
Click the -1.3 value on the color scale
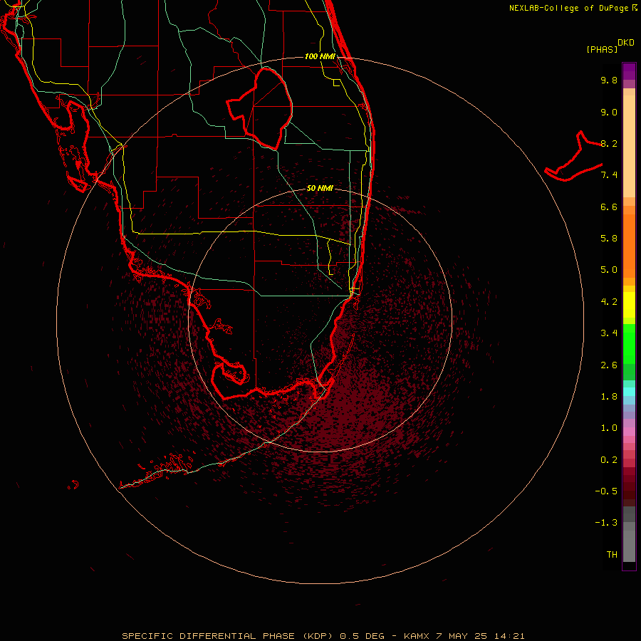(x=606, y=523)
